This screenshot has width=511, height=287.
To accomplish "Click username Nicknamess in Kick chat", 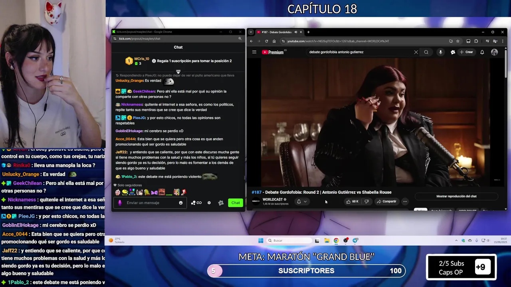I will pyautogui.click(x=132, y=104).
